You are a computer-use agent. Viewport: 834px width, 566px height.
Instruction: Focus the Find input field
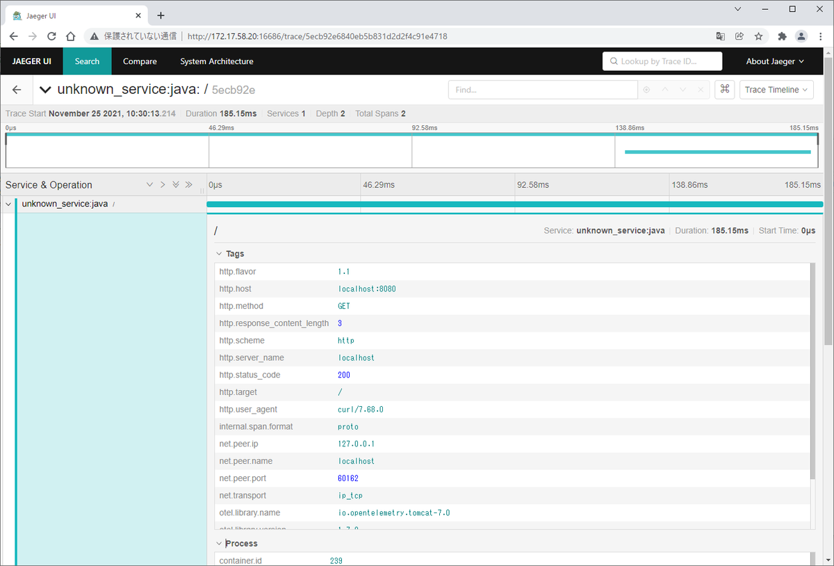[x=543, y=90]
